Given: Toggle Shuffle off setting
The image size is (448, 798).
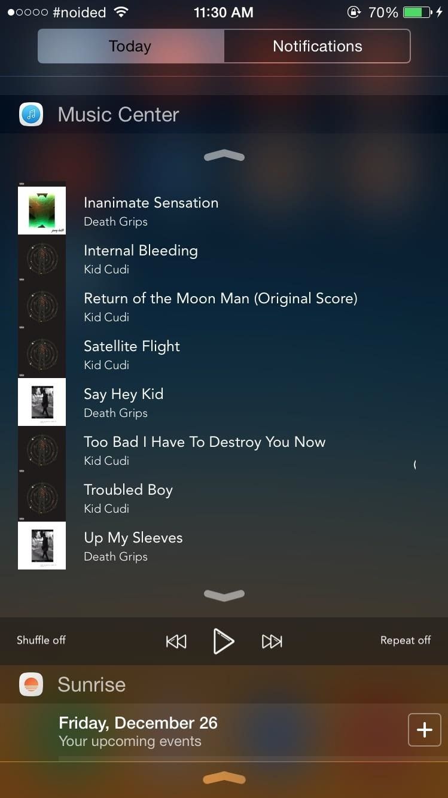Looking at the screenshot, I should click(x=41, y=640).
